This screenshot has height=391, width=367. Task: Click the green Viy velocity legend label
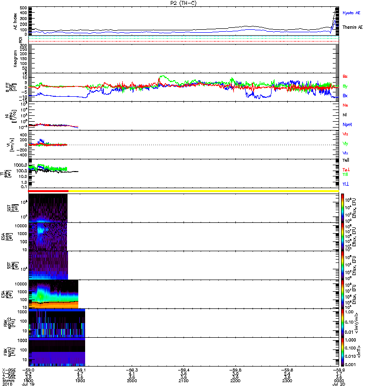(345, 143)
